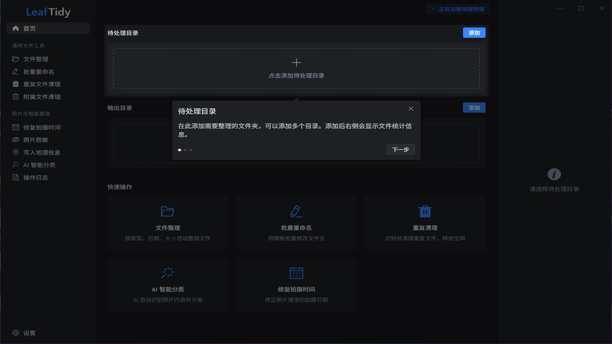Click the 添加 button for 待处理目录
The width and height of the screenshot is (612, 344).
pyautogui.click(x=474, y=32)
